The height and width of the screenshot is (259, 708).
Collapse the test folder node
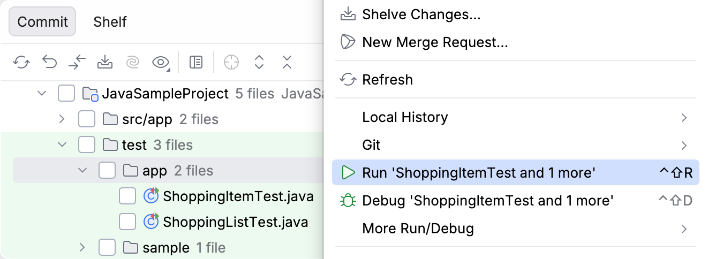pos(62,145)
